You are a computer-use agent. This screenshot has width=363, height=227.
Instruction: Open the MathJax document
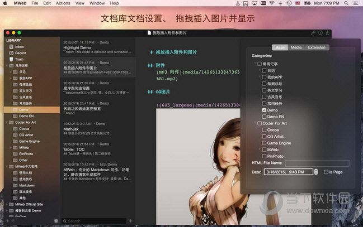pos(97,128)
